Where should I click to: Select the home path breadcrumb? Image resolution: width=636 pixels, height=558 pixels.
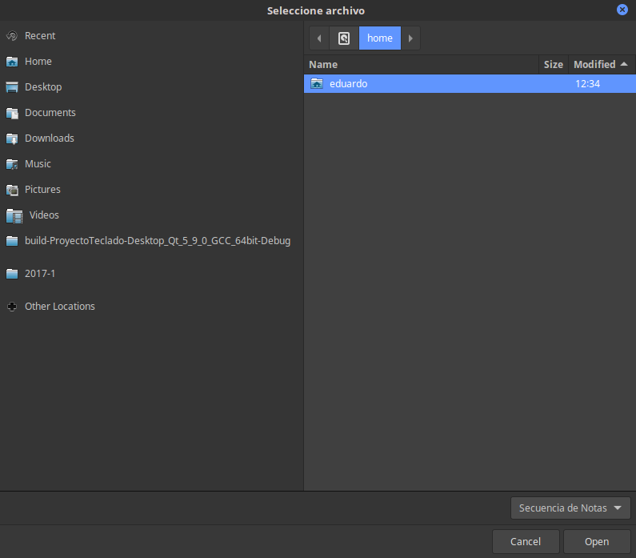[x=380, y=38]
